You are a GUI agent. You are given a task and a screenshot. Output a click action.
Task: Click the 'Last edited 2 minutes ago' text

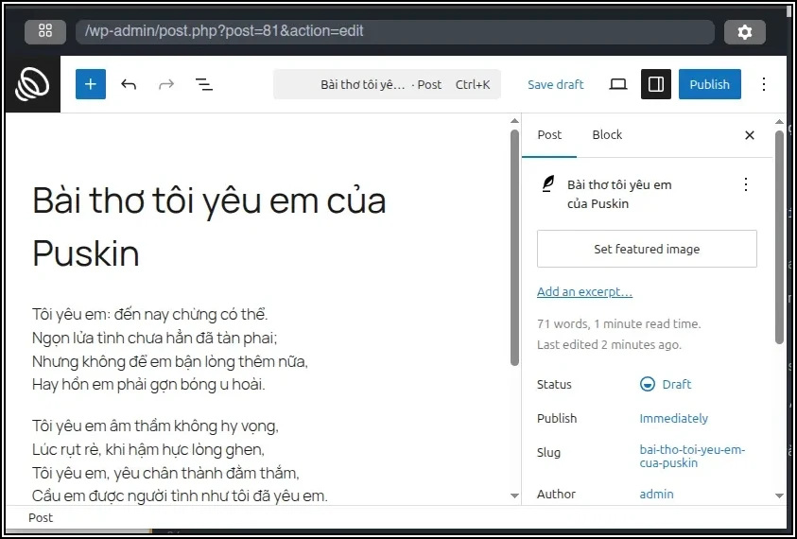pyautogui.click(x=609, y=345)
